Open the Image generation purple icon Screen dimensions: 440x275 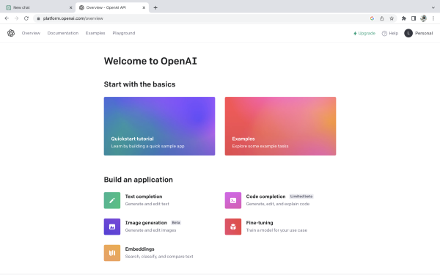coord(112,227)
